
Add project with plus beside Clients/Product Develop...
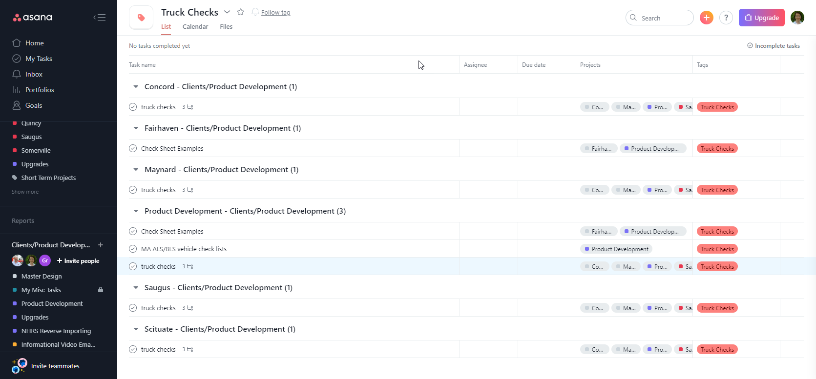(x=101, y=245)
